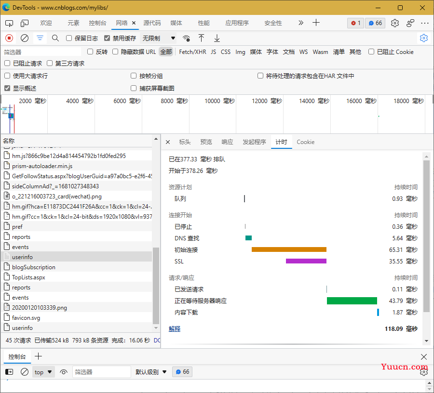The image size is (434, 393).
Task: Filter requests by CSS type
Action: coord(226,52)
